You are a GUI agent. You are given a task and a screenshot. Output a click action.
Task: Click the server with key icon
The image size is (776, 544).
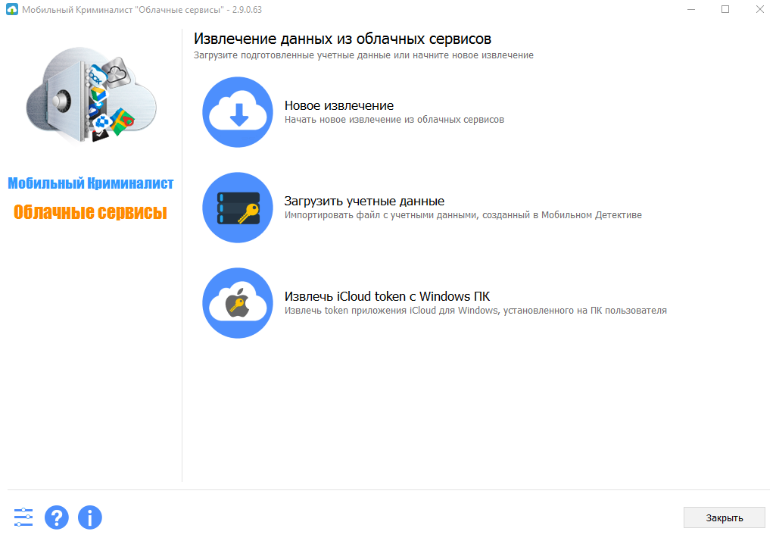click(x=238, y=208)
